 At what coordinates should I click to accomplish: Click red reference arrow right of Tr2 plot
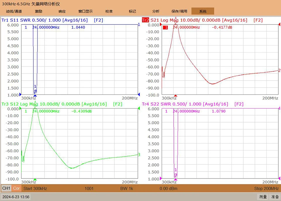[x=279, y=25]
